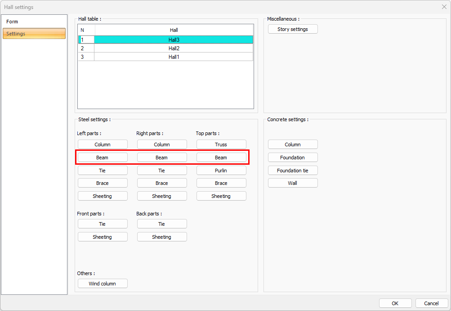Viewport: 451px width, 311px height.
Task: Click the Top parts Purlin button
Action: pyautogui.click(x=221, y=171)
